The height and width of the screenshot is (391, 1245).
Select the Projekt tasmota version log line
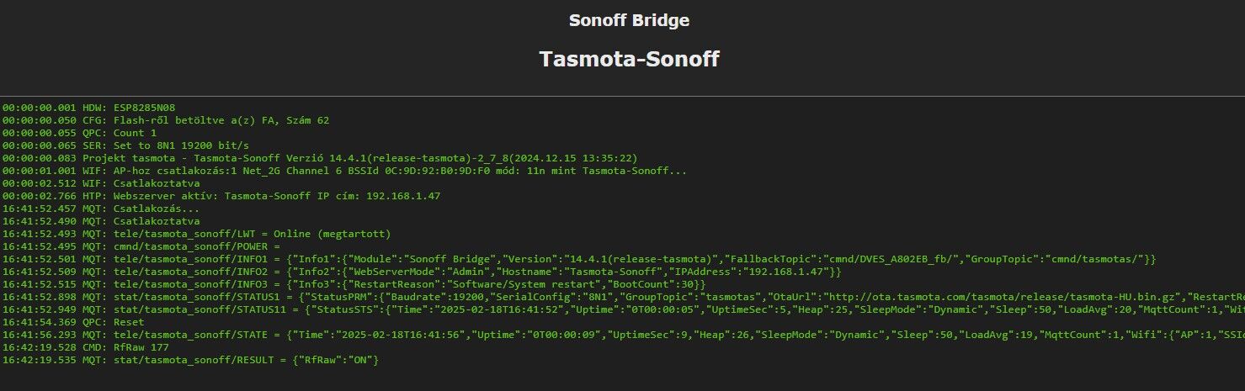click(x=319, y=158)
